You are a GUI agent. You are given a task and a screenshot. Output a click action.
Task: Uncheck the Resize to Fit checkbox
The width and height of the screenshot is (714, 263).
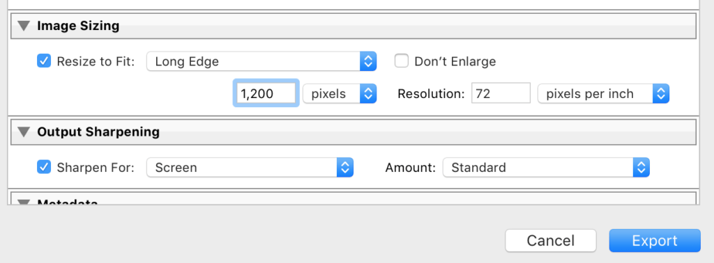tap(44, 61)
